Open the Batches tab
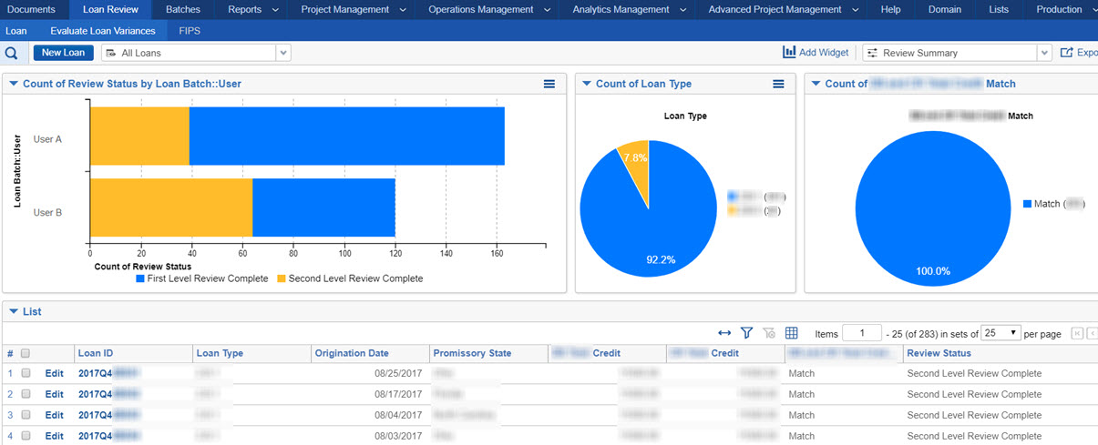 click(x=183, y=9)
